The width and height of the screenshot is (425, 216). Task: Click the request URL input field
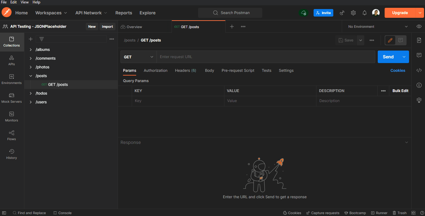point(266,57)
